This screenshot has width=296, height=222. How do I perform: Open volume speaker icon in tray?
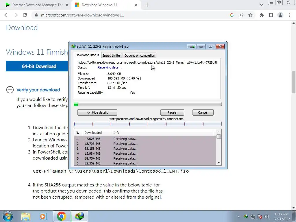click(267, 216)
